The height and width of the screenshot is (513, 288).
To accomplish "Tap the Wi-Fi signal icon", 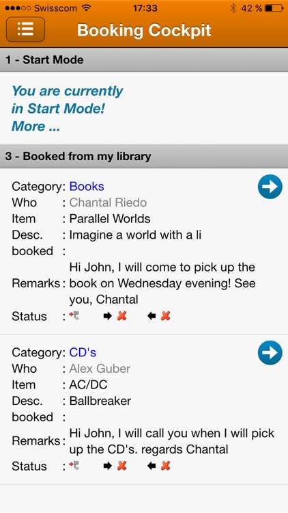I will 87,8.
